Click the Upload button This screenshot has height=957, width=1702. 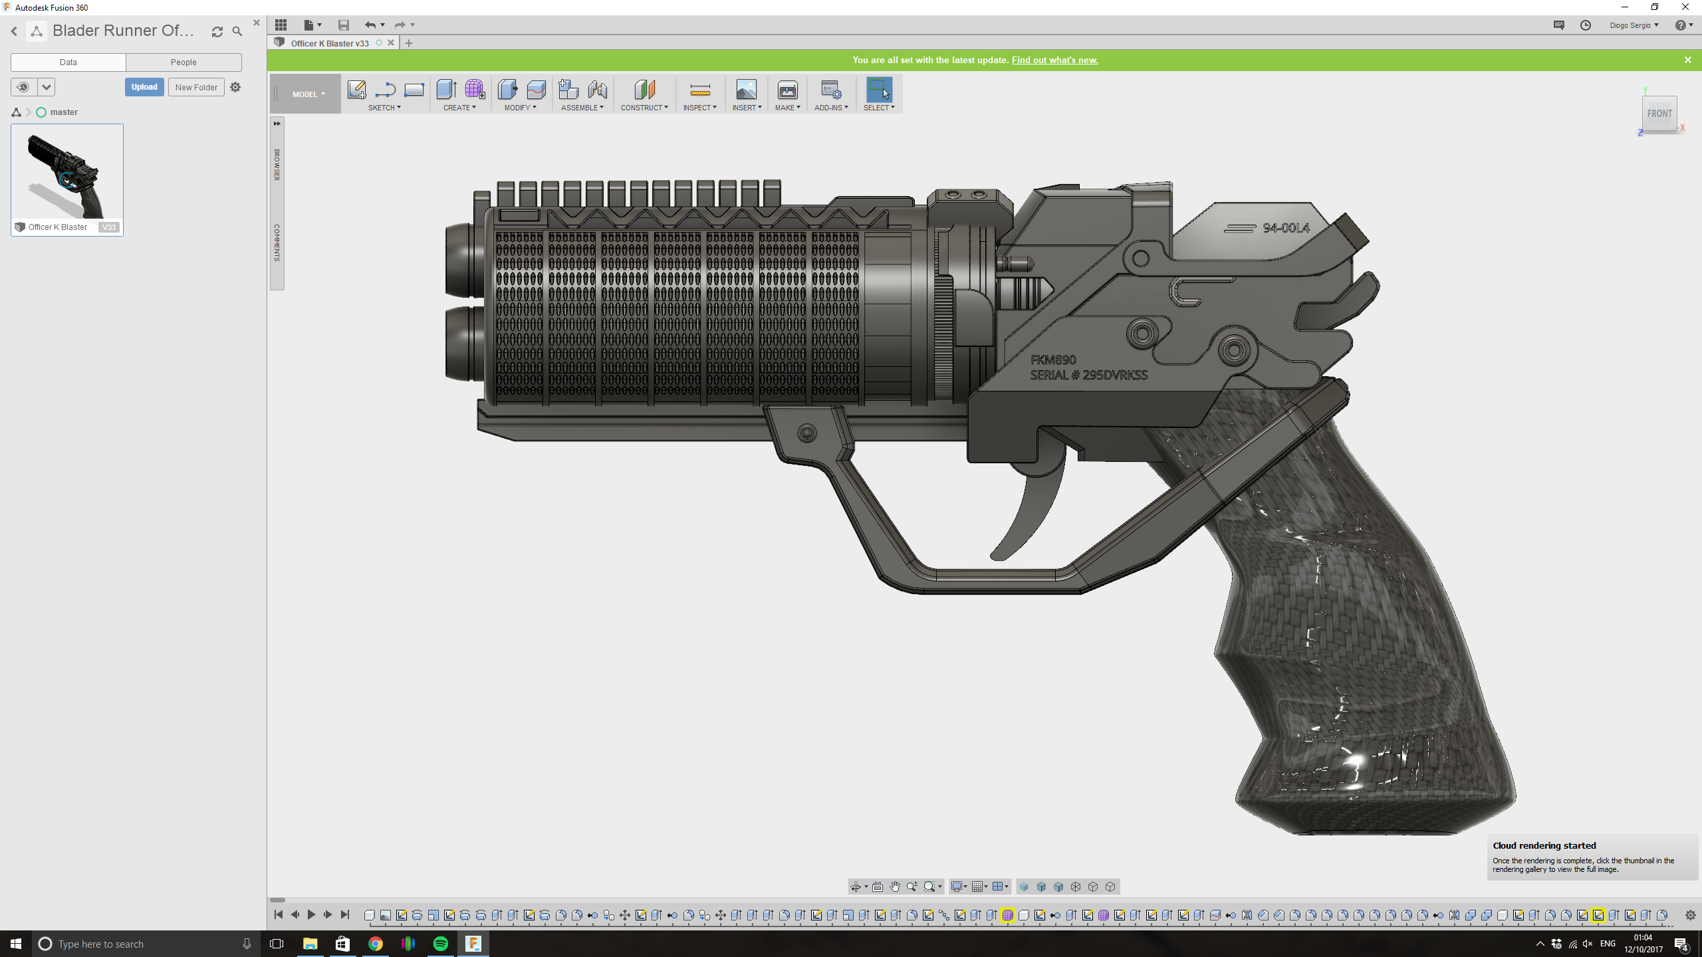(144, 87)
